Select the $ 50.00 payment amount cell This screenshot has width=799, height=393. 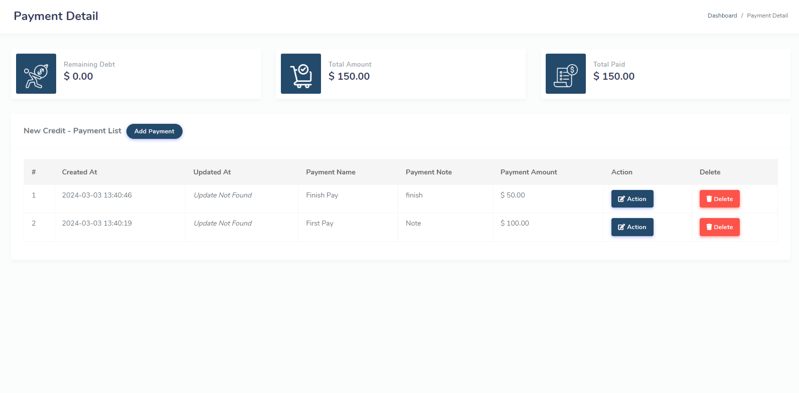pyautogui.click(x=513, y=195)
